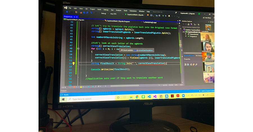
Task: Collapse the for loop at line 48
Action: (78, 49)
